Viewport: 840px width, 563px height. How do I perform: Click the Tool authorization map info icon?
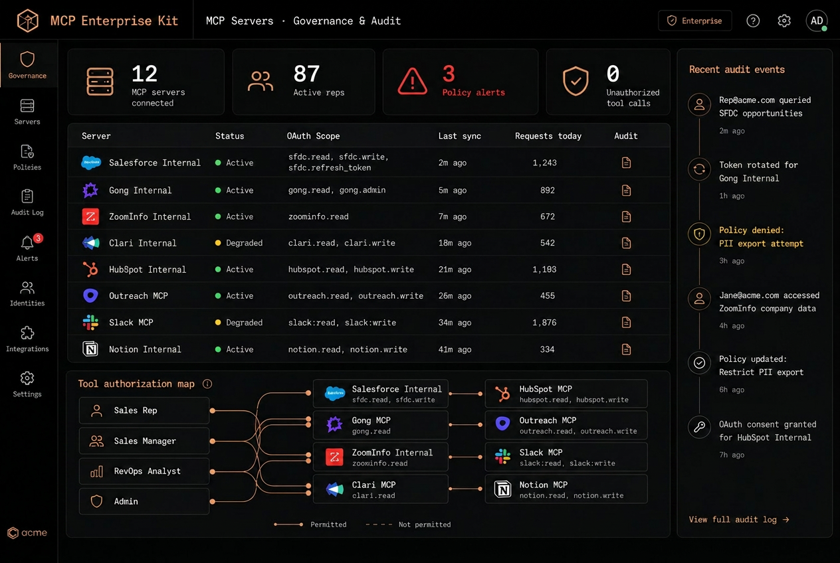(x=207, y=384)
